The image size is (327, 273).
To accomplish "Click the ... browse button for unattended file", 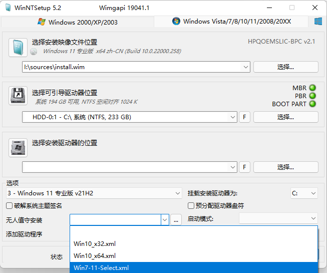I will [x=176, y=219].
